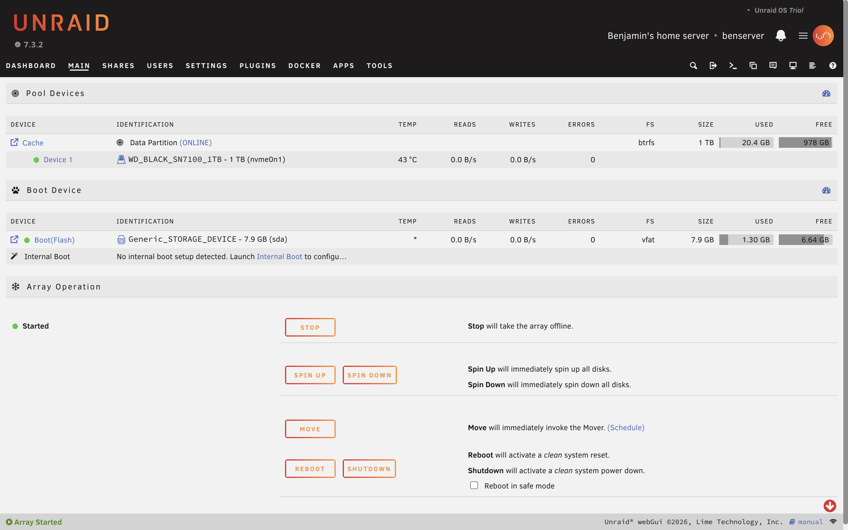Viewport: 848px width, 530px height.
Task: Click the (ONLINE) status link
Action: coord(196,143)
